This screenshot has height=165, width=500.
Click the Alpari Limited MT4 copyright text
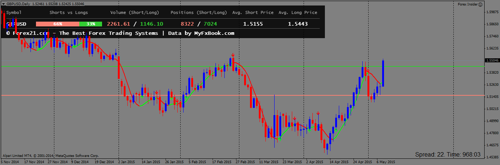pyautogui.click(x=51, y=155)
